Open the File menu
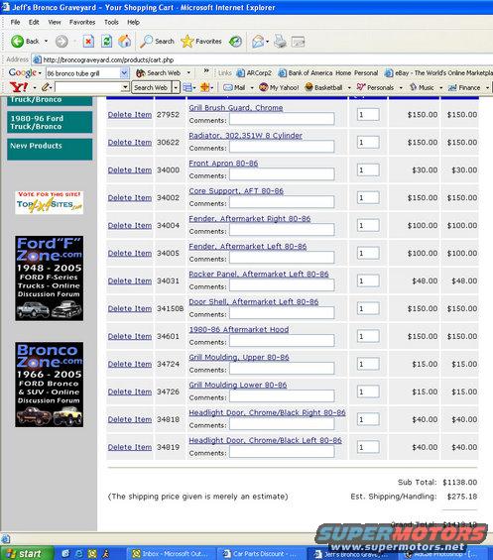This screenshot has height=560, width=493. click(x=15, y=22)
